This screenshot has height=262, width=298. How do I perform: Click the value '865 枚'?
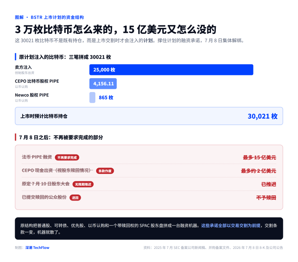pyautogui.click(x=106, y=97)
